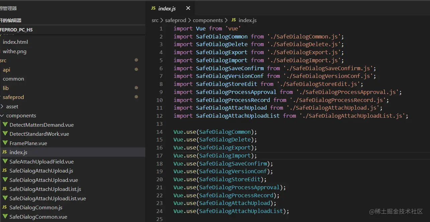Close the index.js editor tab
Viewport: 430px width, 222px height.
188,8
